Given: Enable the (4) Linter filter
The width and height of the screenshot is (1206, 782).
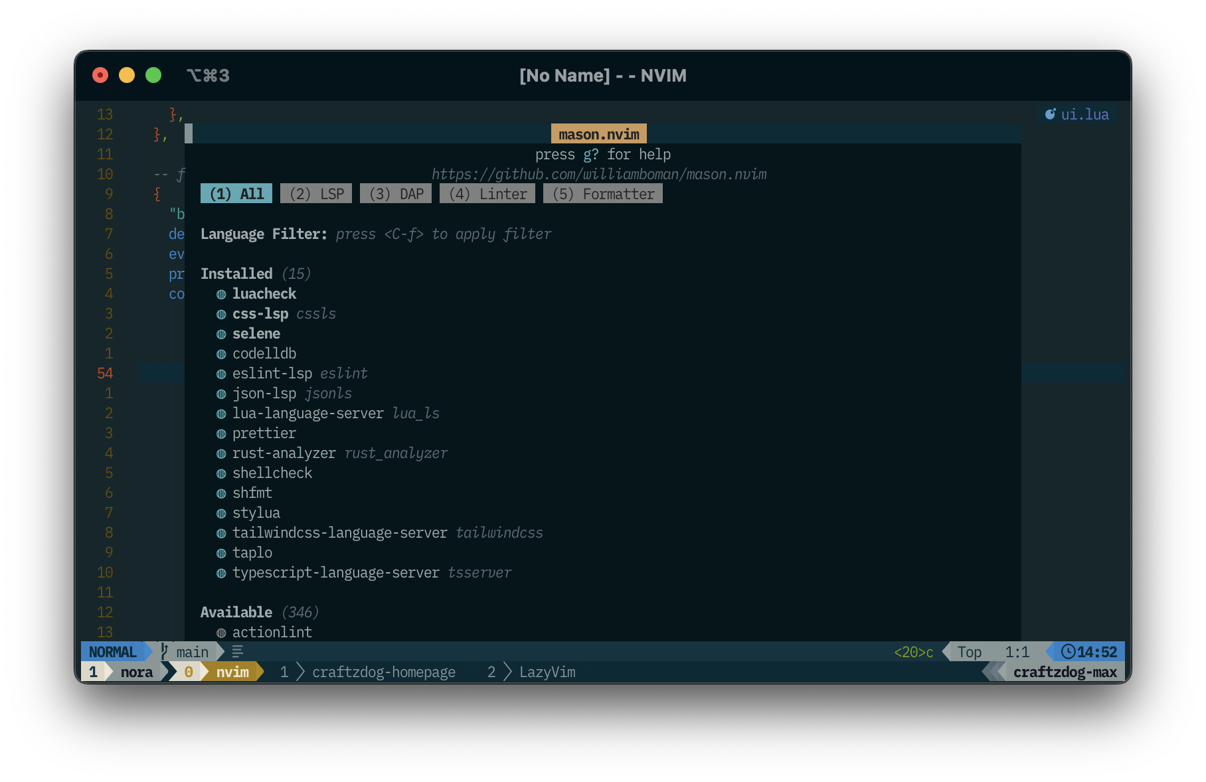Looking at the screenshot, I should (487, 193).
